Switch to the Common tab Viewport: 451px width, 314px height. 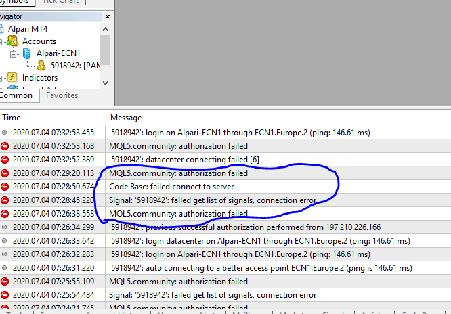18,95
